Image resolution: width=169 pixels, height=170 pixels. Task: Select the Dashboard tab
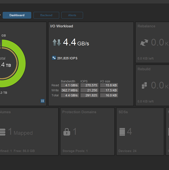pyautogui.click(x=17, y=15)
